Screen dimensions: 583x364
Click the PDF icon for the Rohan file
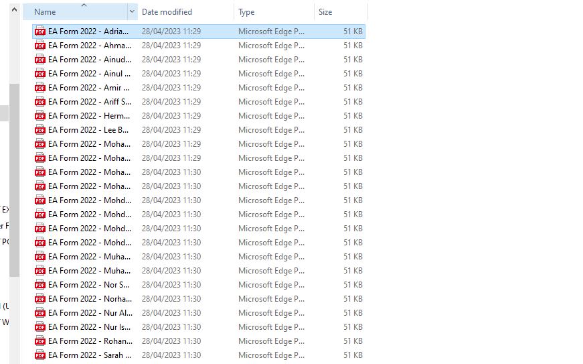tap(40, 341)
